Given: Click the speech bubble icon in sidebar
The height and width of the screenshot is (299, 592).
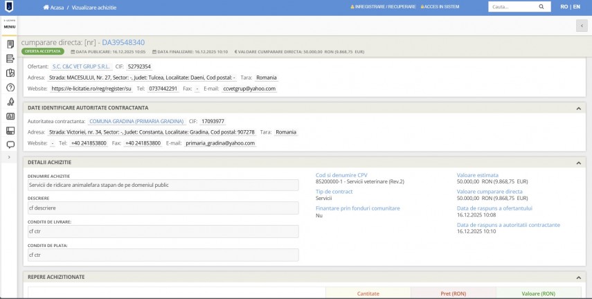Looking at the screenshot, I should 10,145.
